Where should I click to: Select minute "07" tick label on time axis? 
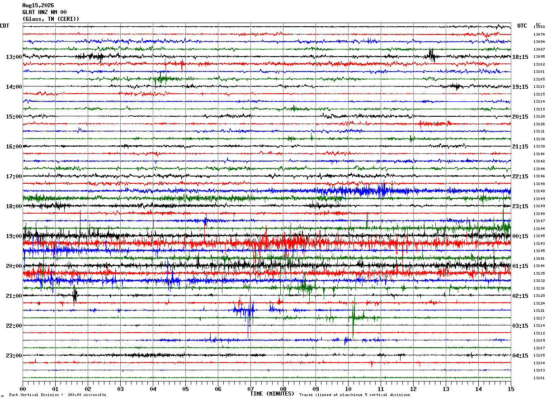[x=250, y=389]
